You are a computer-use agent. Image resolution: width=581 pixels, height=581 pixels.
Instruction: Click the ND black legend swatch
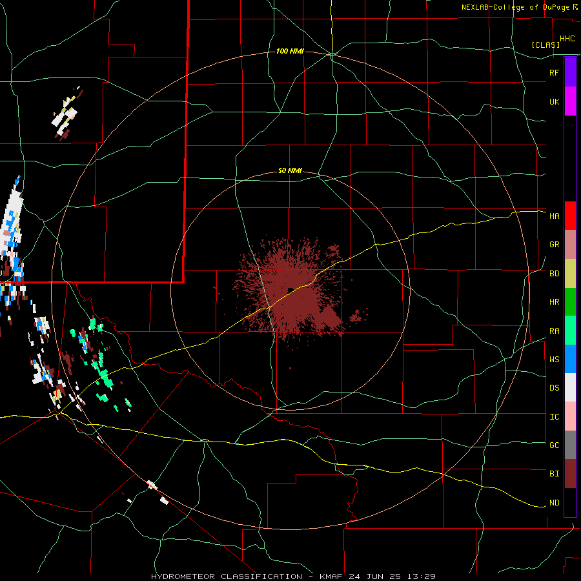coord(570,502)
